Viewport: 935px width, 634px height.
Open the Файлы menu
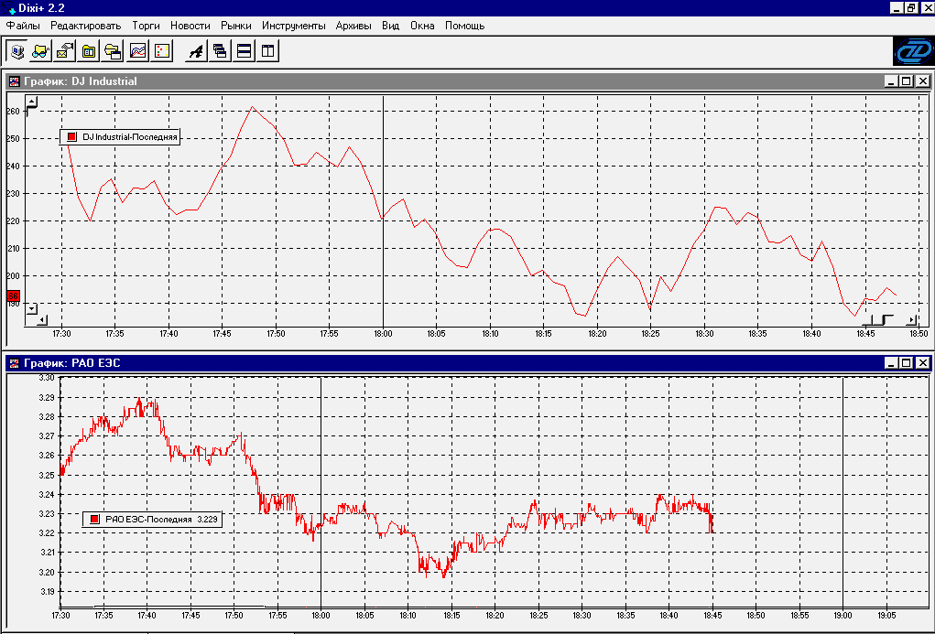click(x=23, y=26)
